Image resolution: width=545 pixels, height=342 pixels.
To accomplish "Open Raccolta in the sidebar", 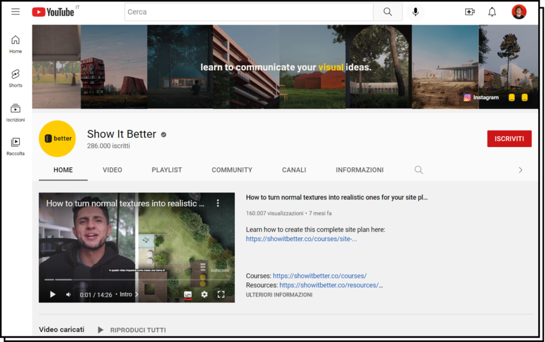I will 15,145.
